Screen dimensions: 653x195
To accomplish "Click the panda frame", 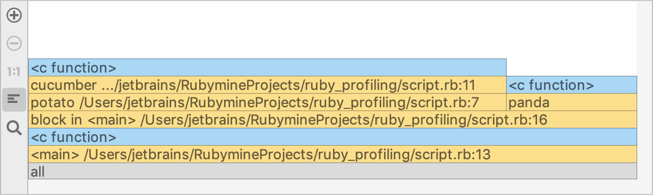I will (571, 102).
